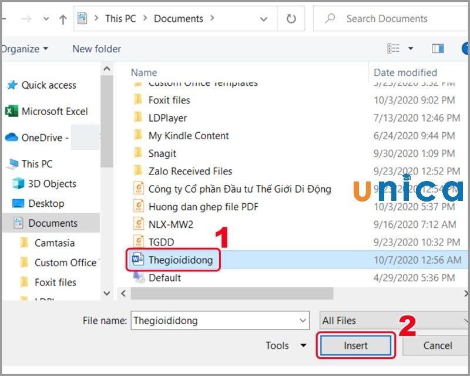Click the Foxit files folder icon in list
Image resolution: width=470 pixels, height=376 pixels.
138,99
